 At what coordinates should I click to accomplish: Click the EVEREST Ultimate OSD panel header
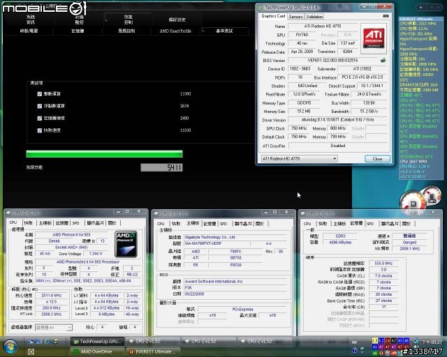420,19
